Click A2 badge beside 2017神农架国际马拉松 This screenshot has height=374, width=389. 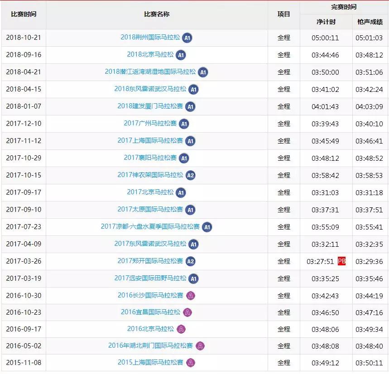click(190, 175)
